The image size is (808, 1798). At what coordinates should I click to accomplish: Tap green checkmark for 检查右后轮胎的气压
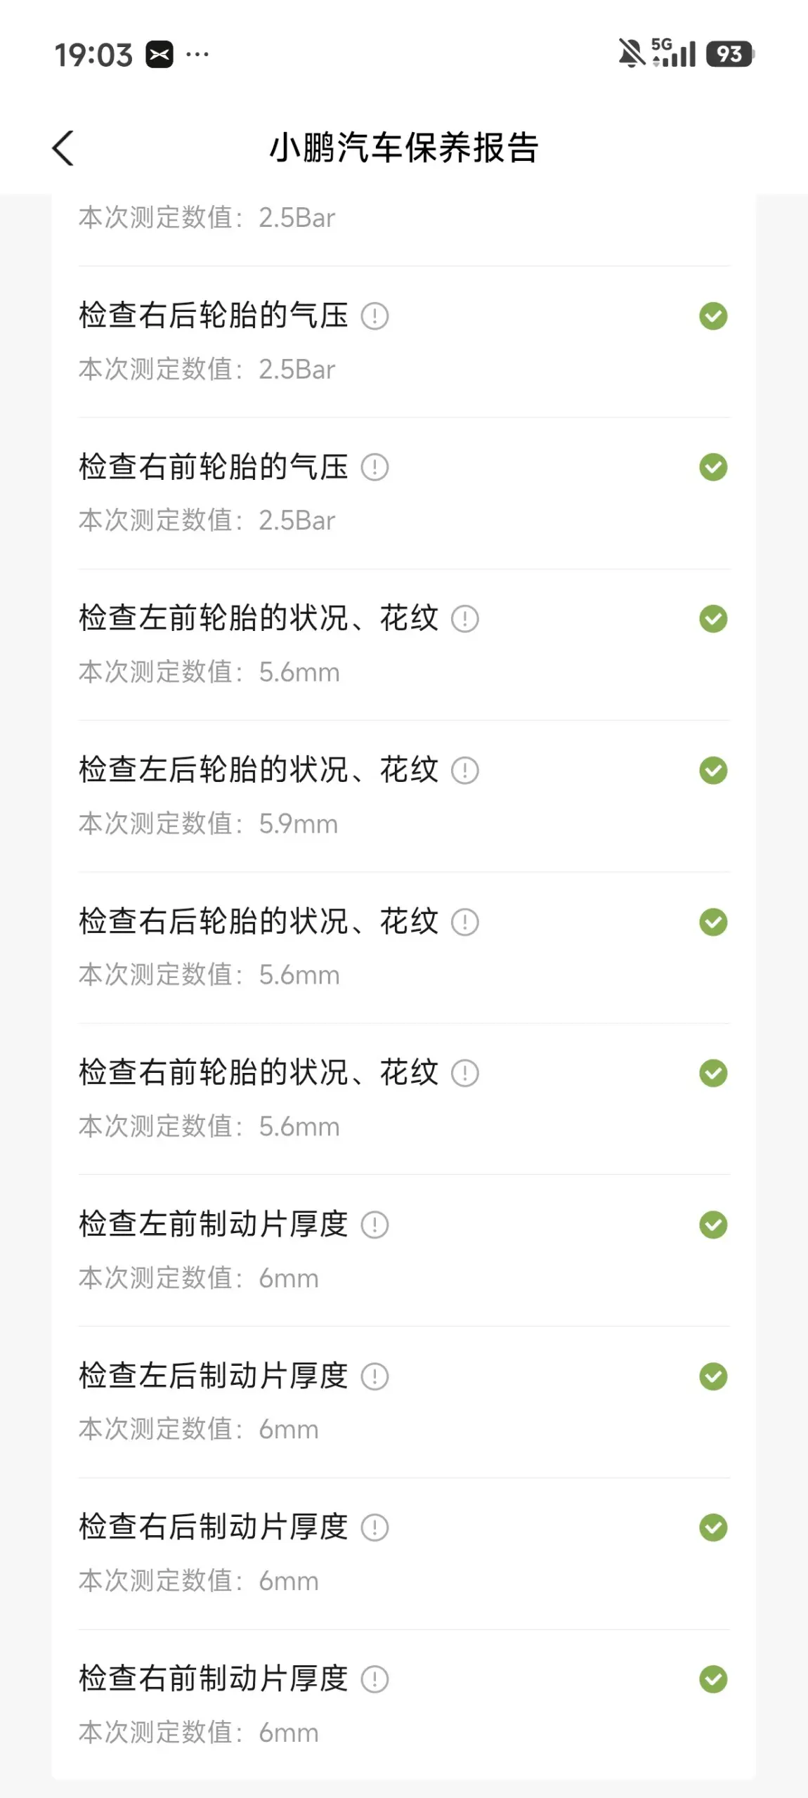[713, 316]
